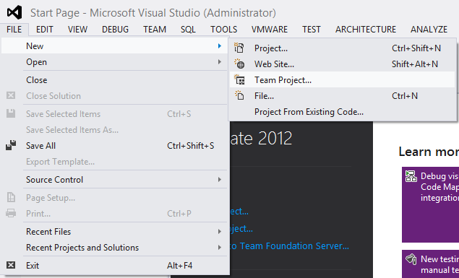Select Save Selected Items menu item

click(x=114, y=113)
